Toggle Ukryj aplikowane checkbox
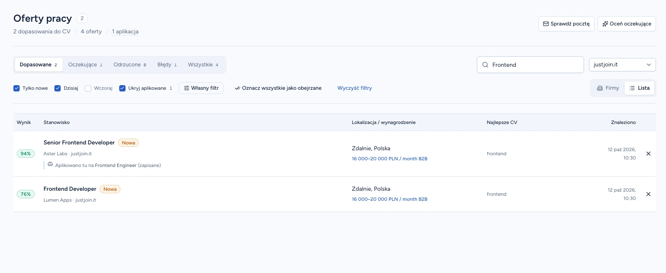This screenshot has width=666, height=273. point(122,88)
